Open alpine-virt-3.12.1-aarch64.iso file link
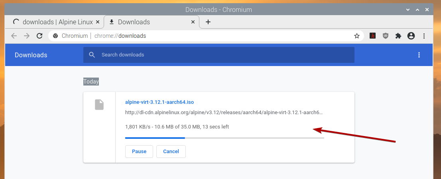441x179 pixels. pos(159,102)
